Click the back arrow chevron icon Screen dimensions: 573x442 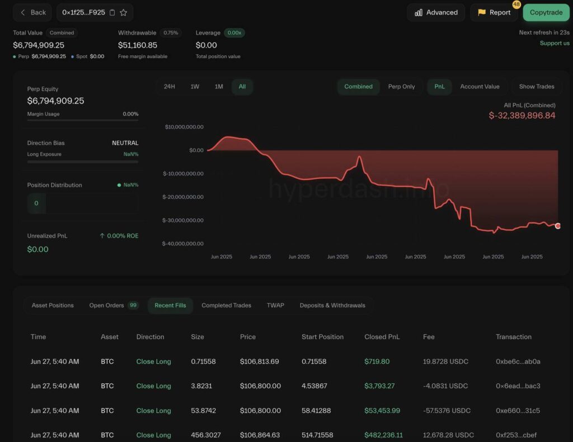23,12
